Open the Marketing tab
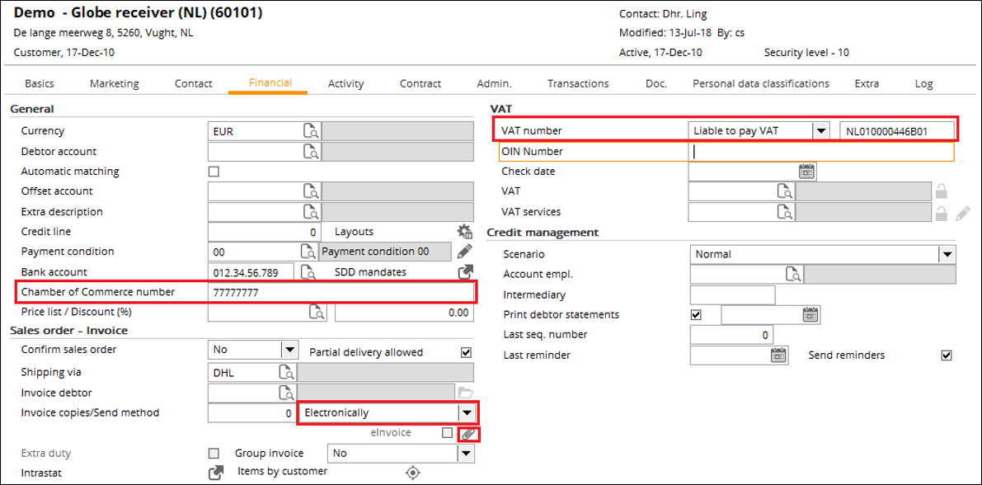982x485 pixels. point(115,83)
